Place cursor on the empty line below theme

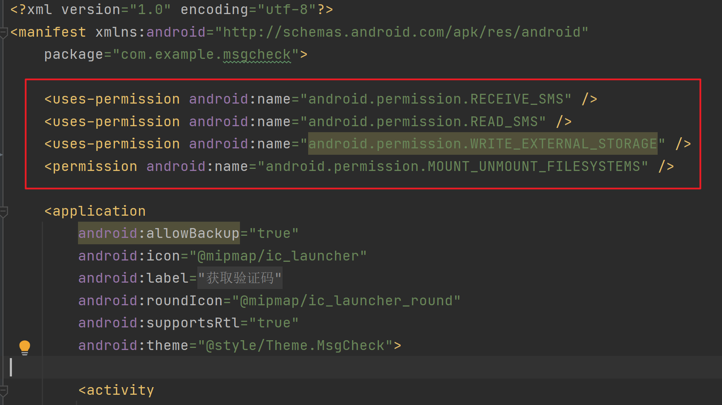tap(362, 367)
